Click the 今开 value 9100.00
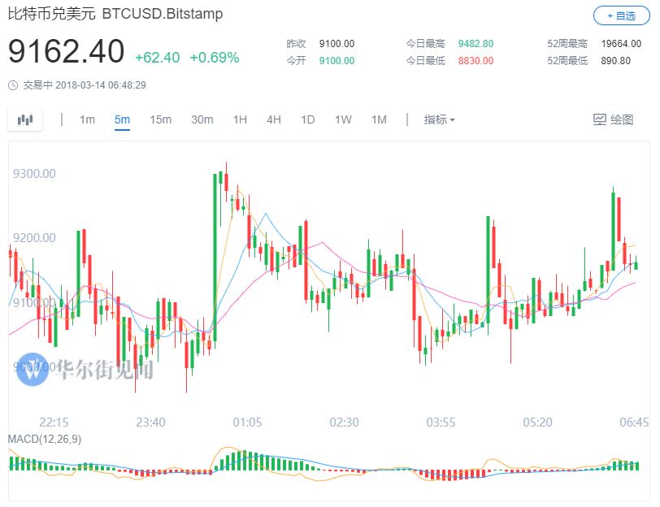The image size is (660, 507). (x=337, y=61)
